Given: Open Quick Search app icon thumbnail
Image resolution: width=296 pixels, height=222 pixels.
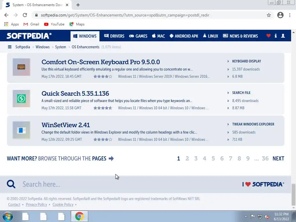Looking at the screenshot, I should (21, 99).
